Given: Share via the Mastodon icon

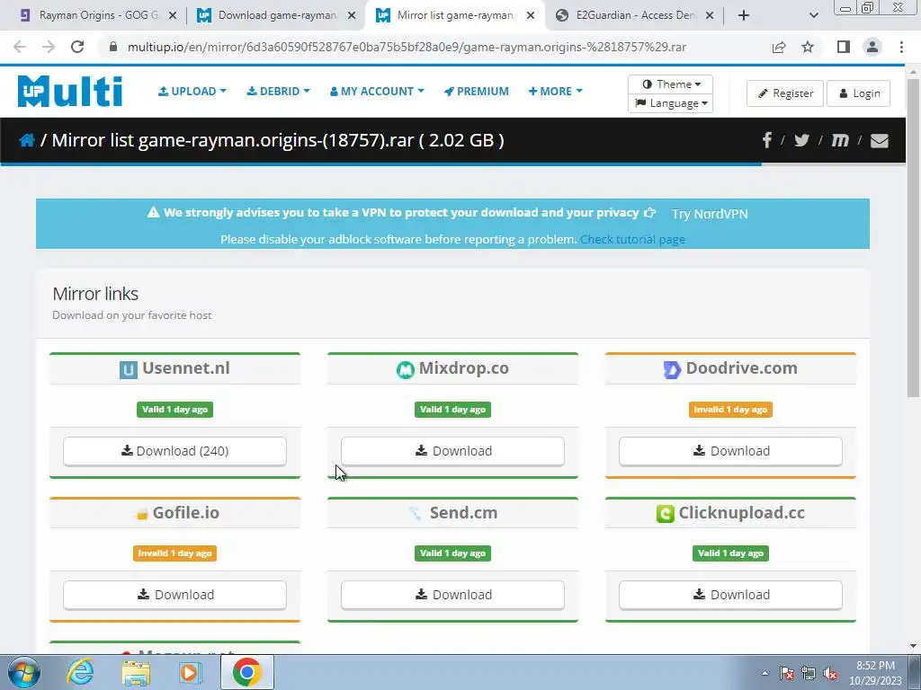Looking at the screenshot, I should (x=840, y=140).
